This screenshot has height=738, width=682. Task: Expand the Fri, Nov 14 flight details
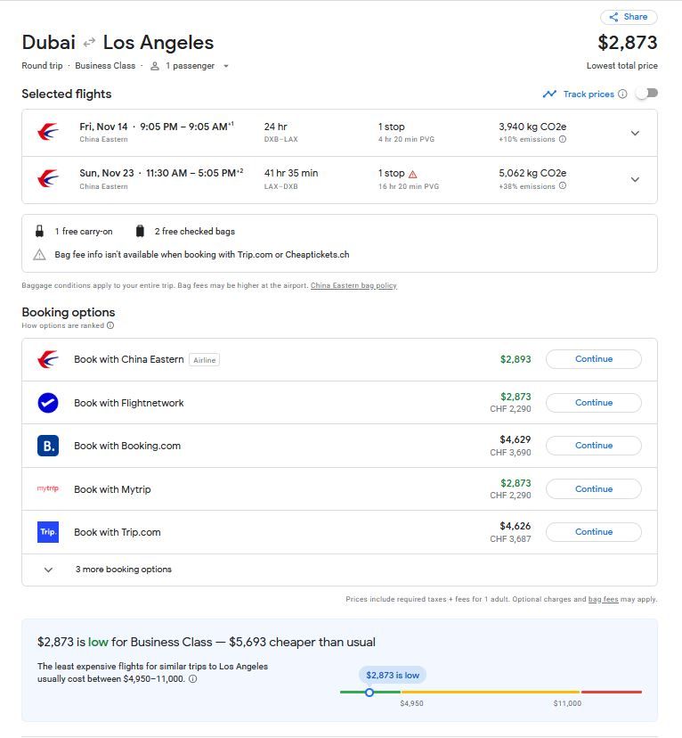click(x=635, y=133)
